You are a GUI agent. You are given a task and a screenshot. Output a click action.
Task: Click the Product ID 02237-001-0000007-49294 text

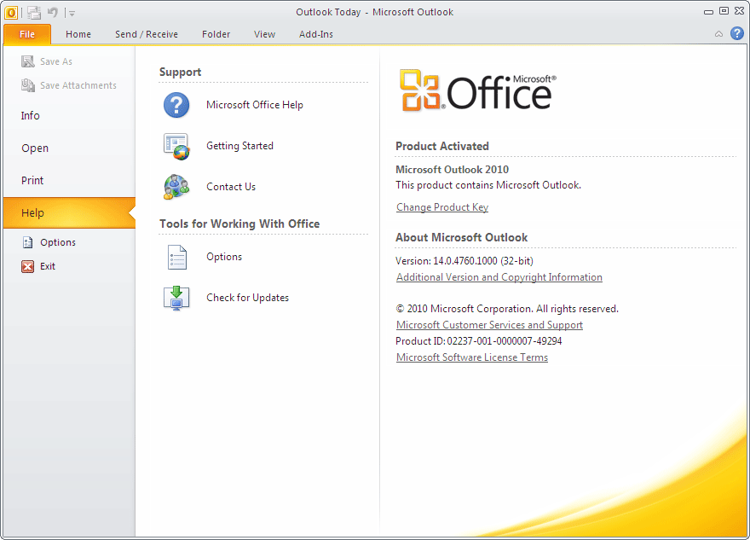(479, 341)
